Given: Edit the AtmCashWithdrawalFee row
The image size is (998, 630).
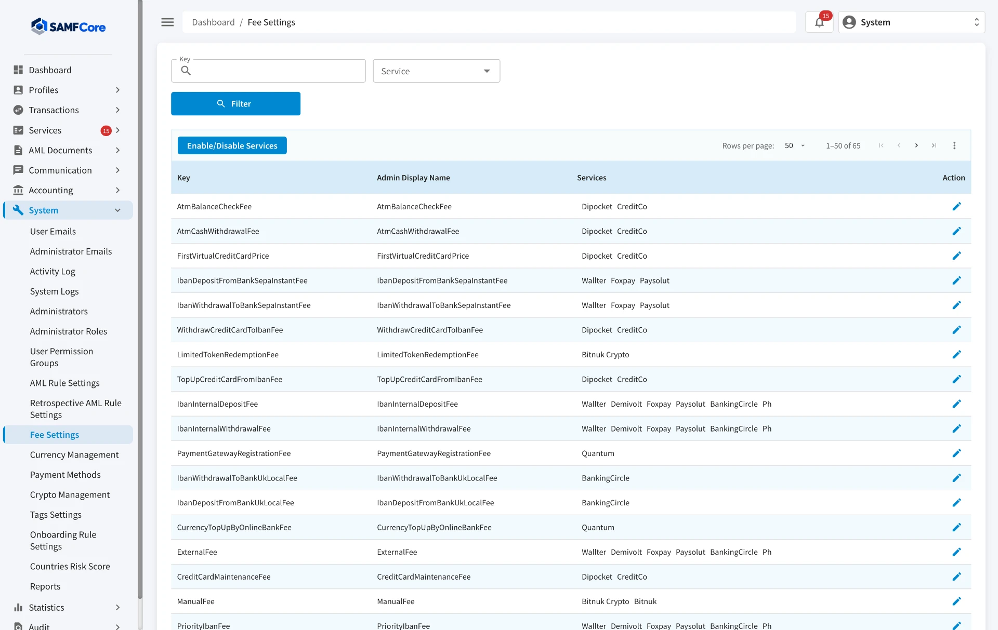Looking at the screenshot, I should point(956,231).
